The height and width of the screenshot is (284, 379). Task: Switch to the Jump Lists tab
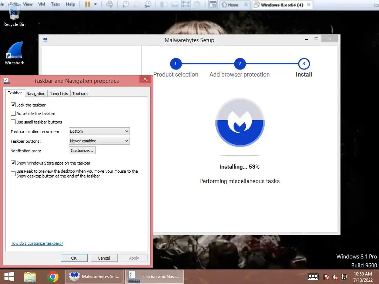tap(59, 94)
